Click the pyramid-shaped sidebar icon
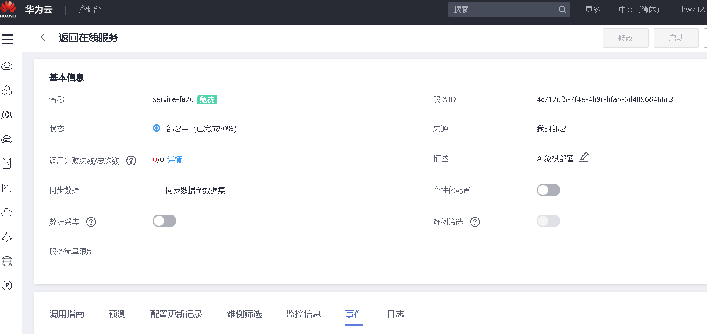Viewport: 707px width, 334px height. [x=7, y=237]
